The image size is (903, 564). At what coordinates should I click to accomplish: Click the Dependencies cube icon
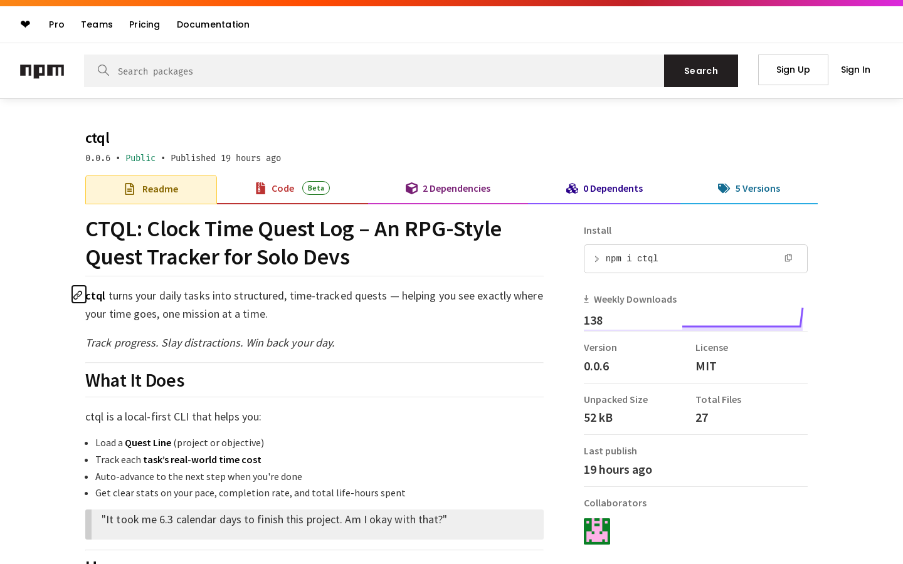tap(411, 188)
